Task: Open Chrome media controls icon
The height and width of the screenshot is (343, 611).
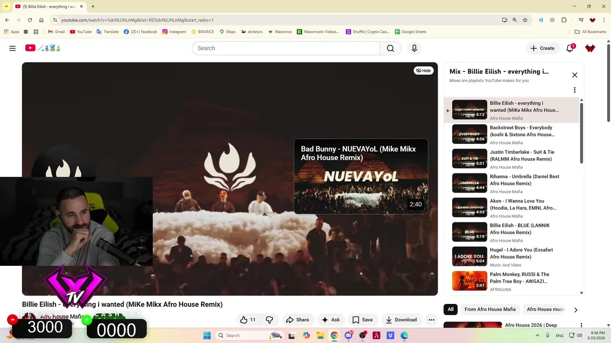Action: (x=581, y=20)
